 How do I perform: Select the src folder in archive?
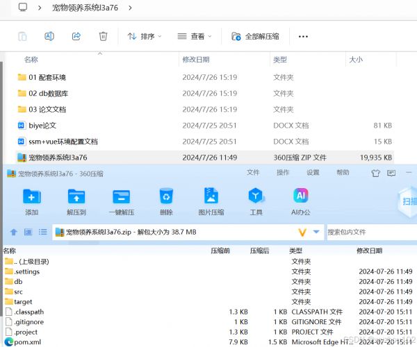14,291
